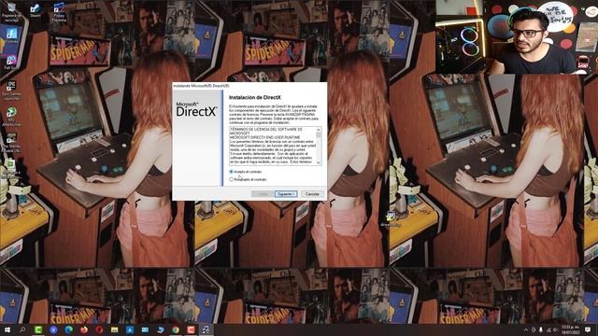Image resolution: width=598 pixels, height=336 pixels.
Task: Select the DirectX installer taskbar item
Action: point(206,329)
